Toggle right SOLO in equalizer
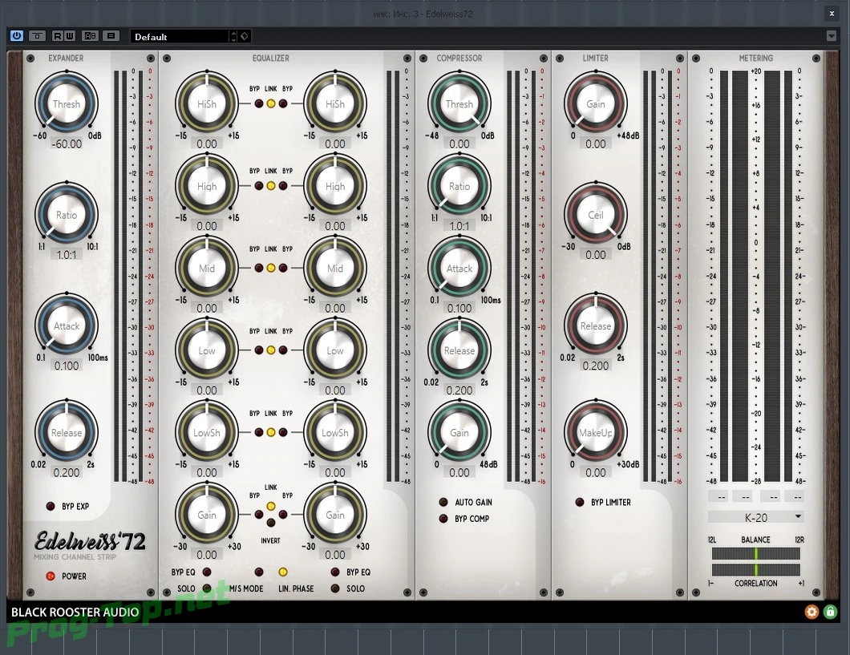The width and height of the screenshot is (850, 655). click(x=335, y=588)
